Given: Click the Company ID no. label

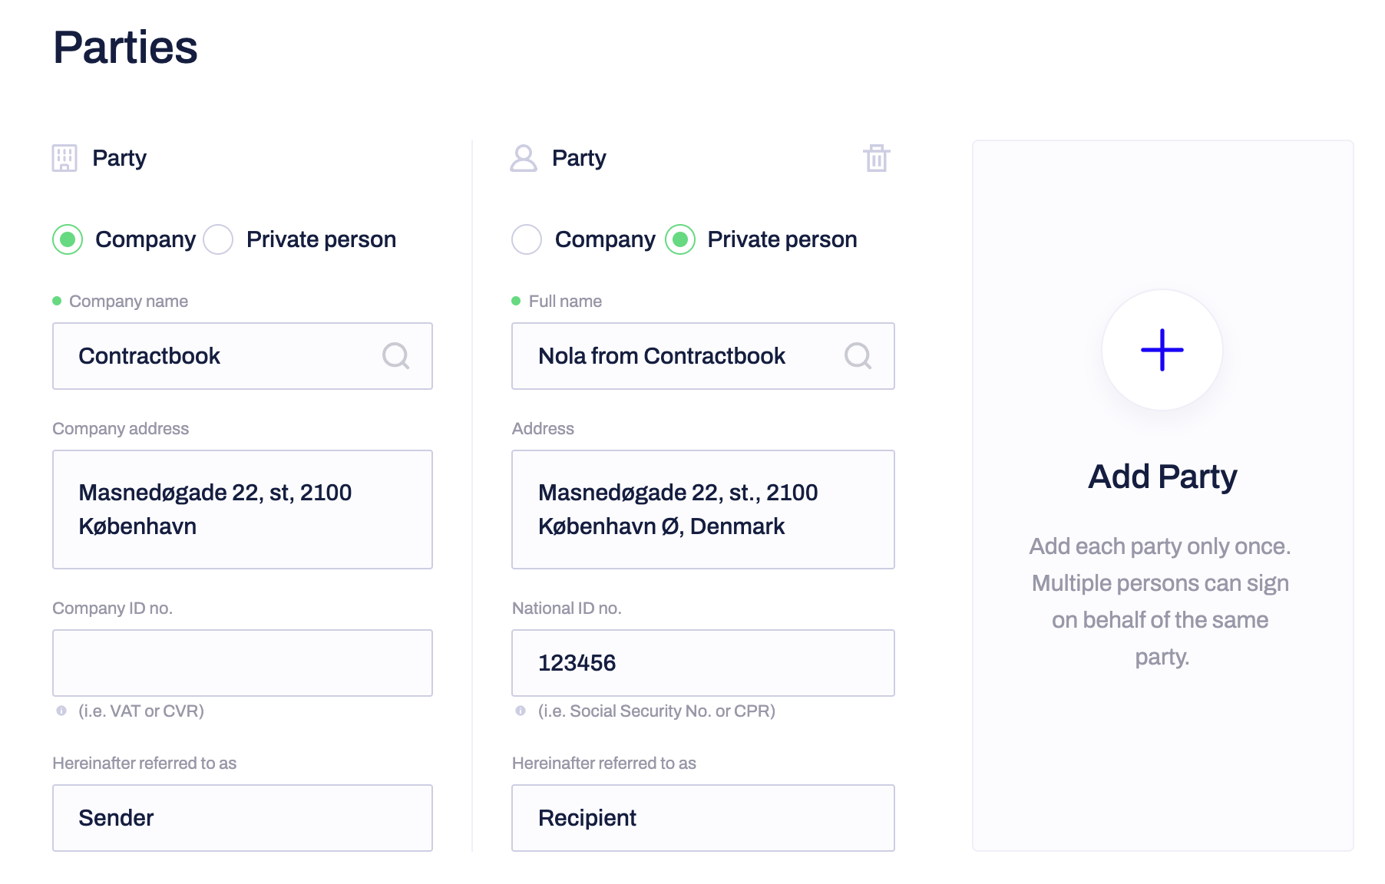Looking at the screenshot, I should [112, 608].
